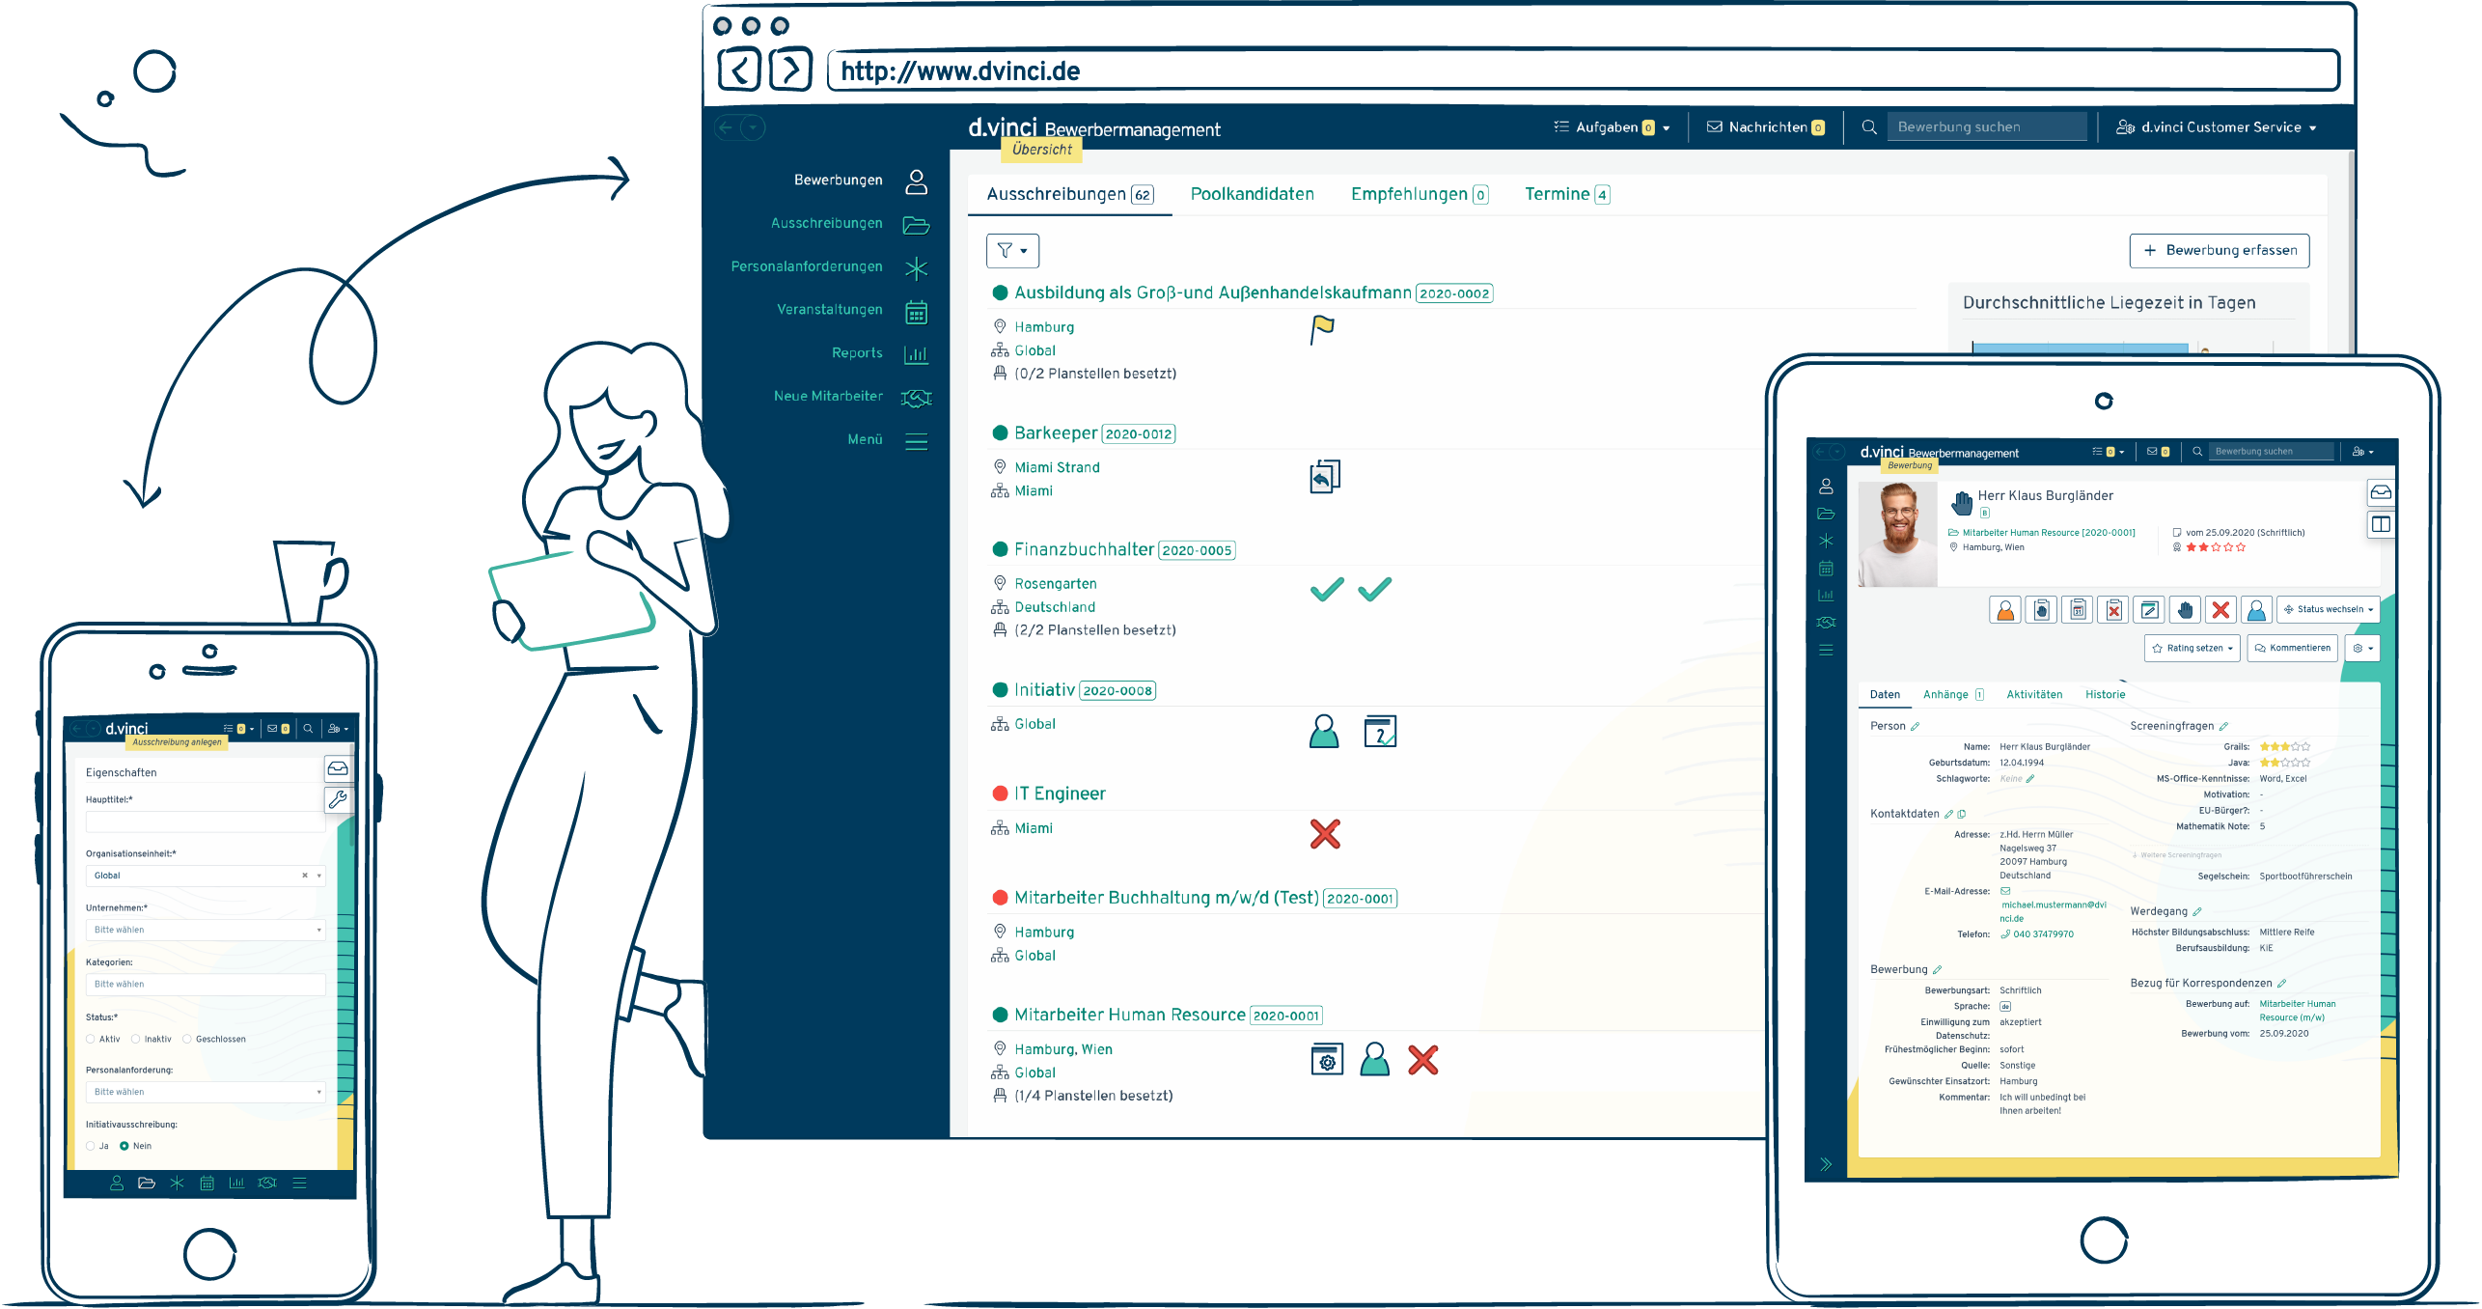Click the Bewerbung erfassen button
This screenshot has width=2482, height=1309.
(2219, 251)
